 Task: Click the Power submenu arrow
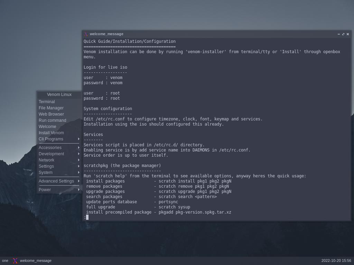coord(78,189)
